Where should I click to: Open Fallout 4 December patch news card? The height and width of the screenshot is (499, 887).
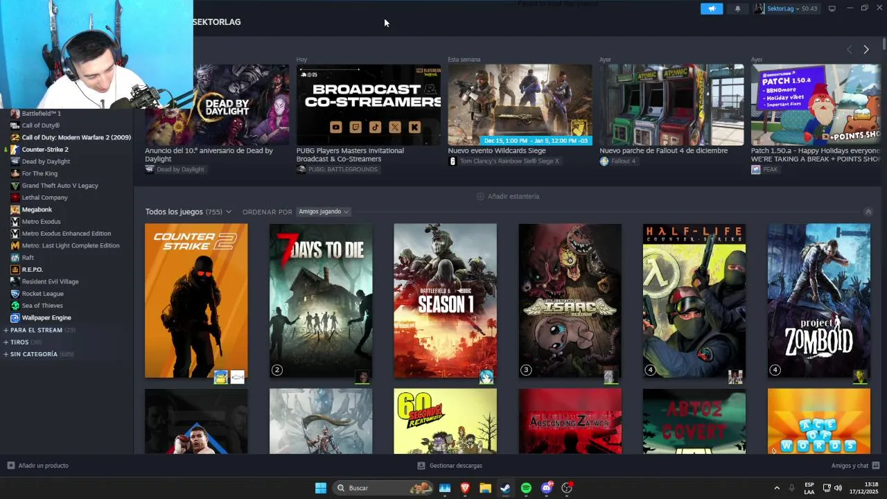click(671, 105)
